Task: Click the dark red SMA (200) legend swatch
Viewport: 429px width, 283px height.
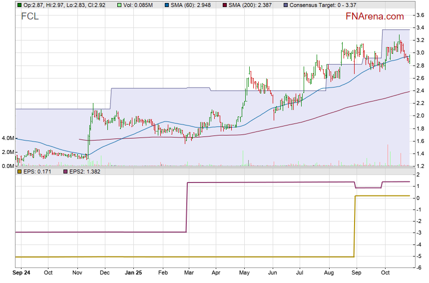Action: (x=223, y=4)
